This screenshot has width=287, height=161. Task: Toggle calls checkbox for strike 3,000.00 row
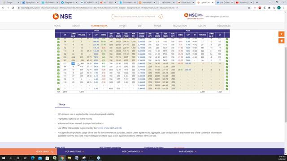58,64
